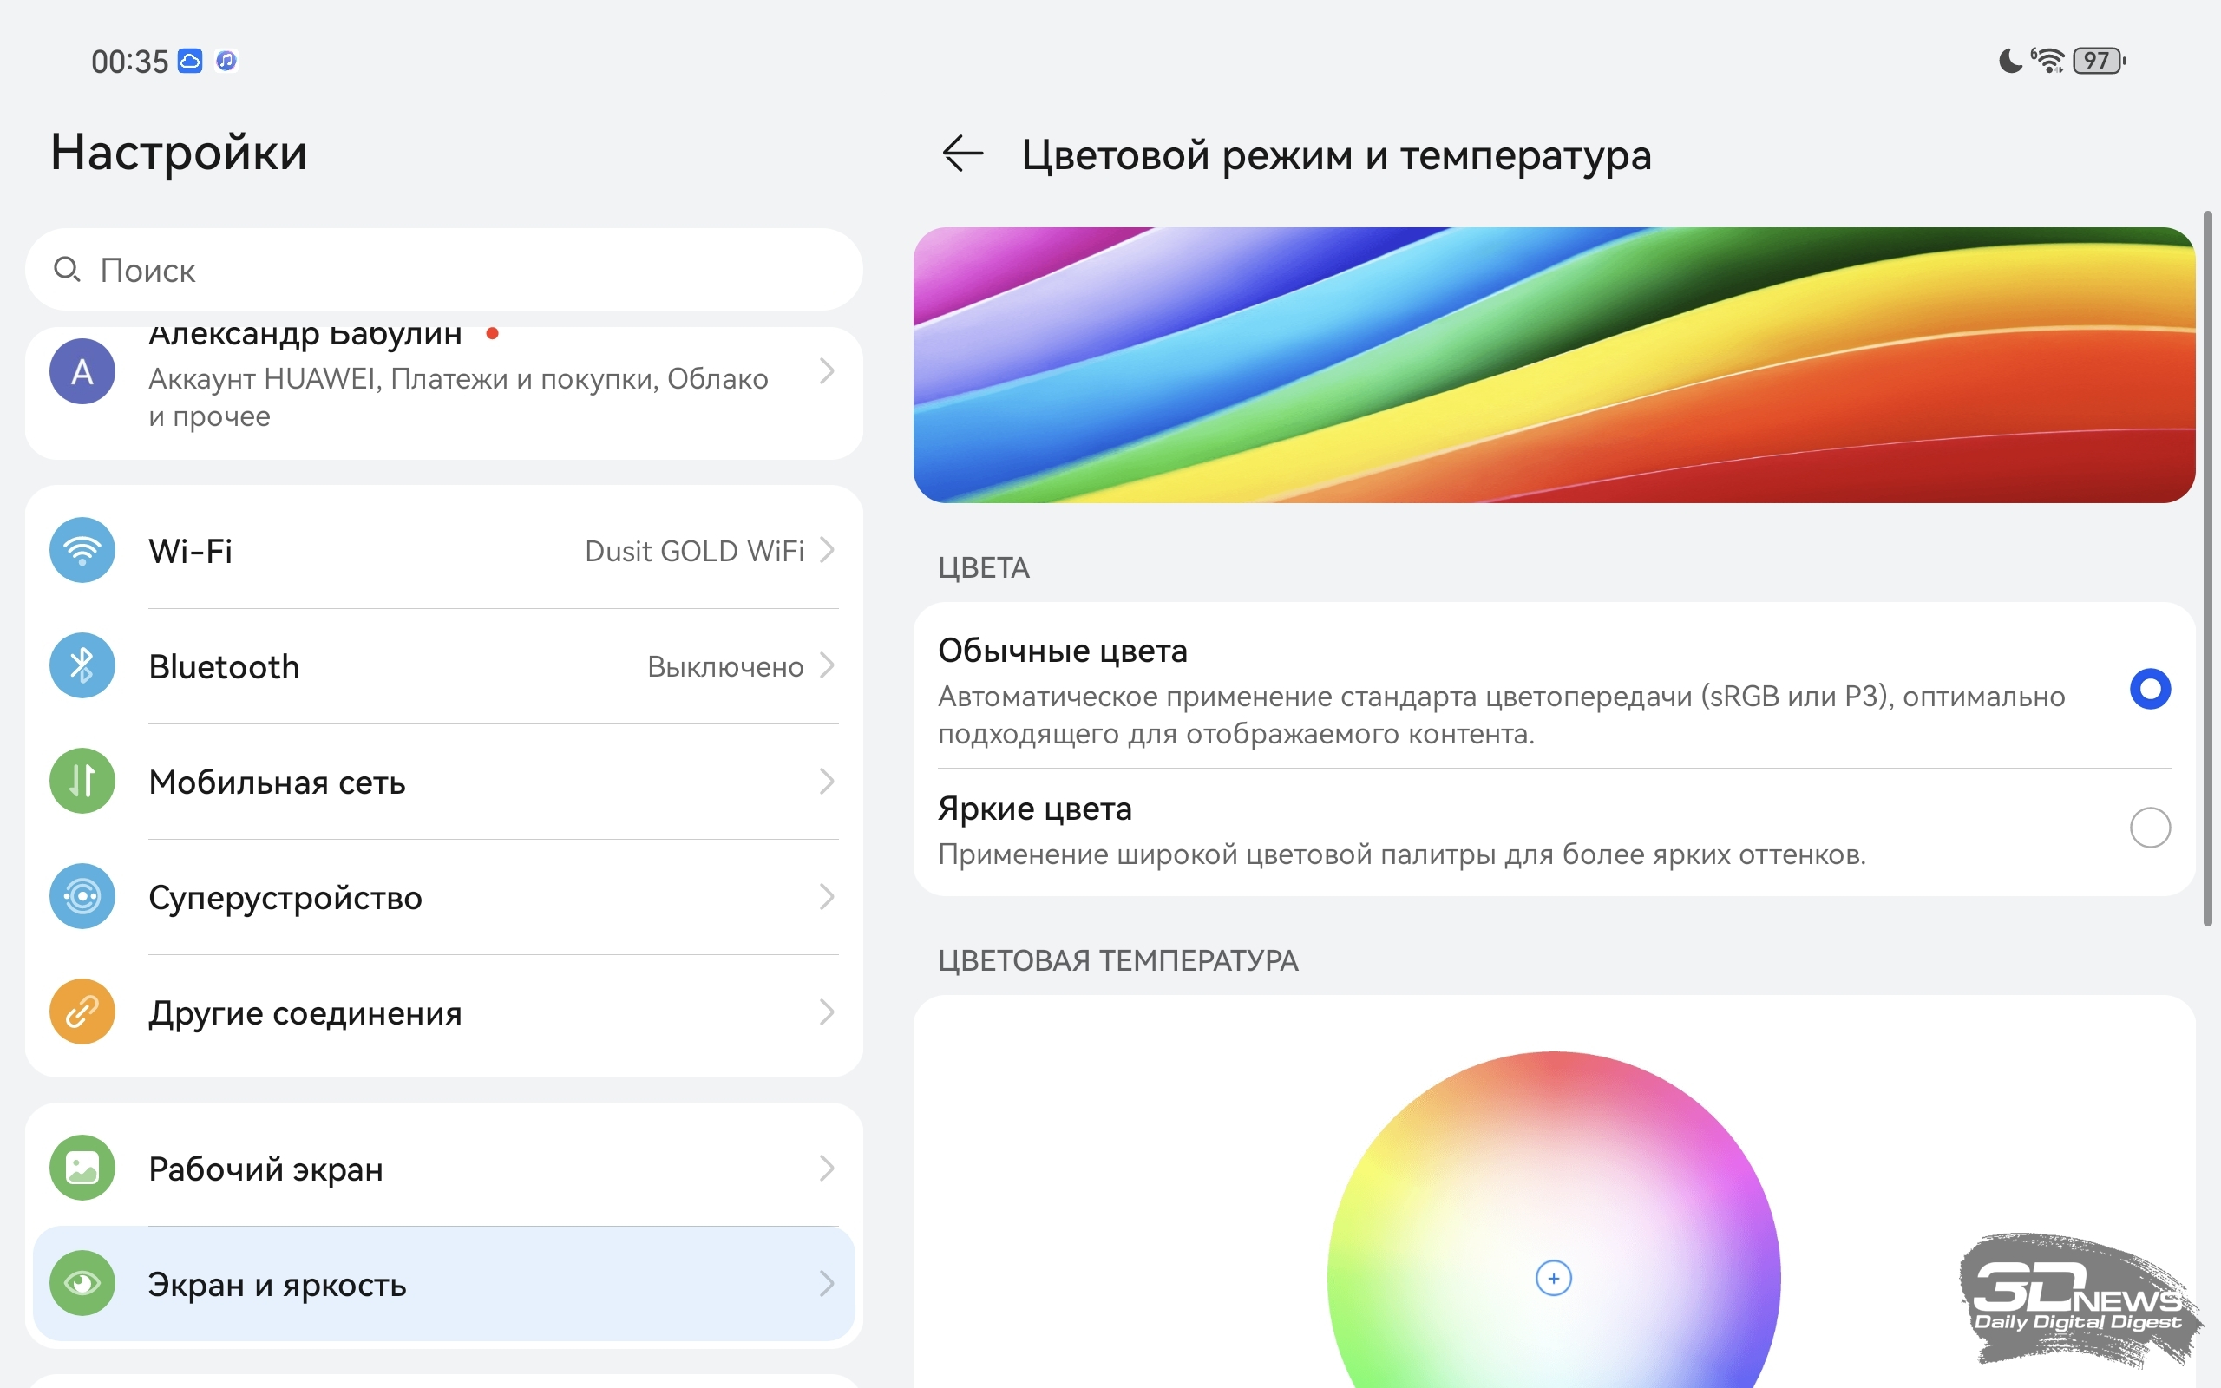This screenshot has width=2221, height=1388.
Task: Open the Мобильная сеть menu item
Action: (x=444, y=782)
